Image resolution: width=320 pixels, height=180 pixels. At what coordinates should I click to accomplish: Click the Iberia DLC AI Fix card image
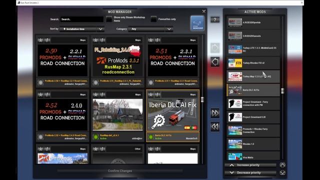[172, 114]
